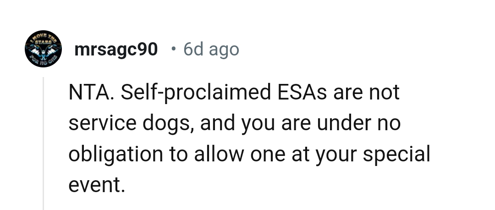The image size is (495, 210).
Task: Click the word "NTA." in the comment
Action: click(91, 93)
